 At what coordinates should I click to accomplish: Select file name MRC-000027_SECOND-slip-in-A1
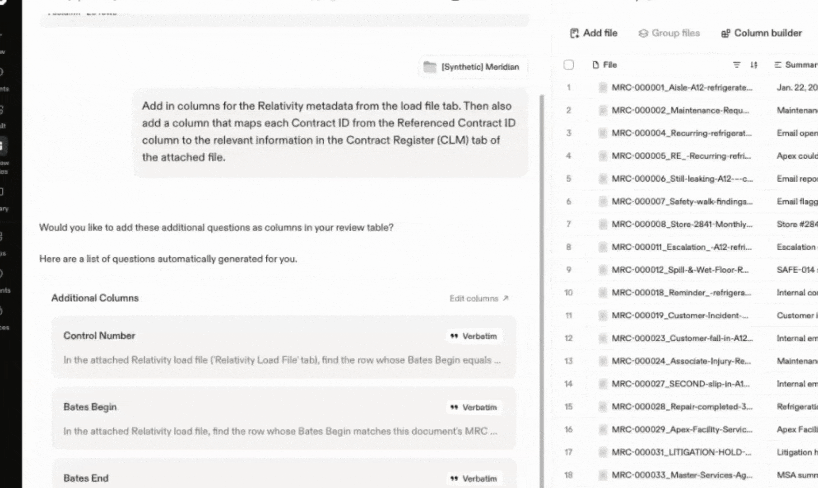click(x=680, y=384)
